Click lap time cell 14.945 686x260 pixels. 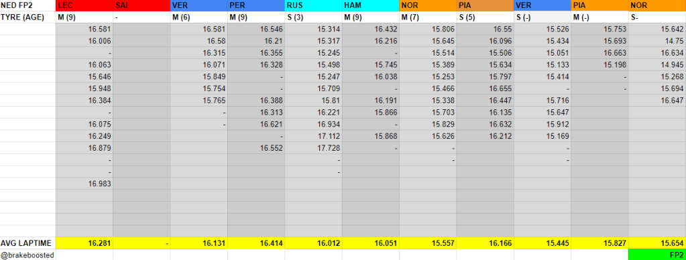click(657, 65)
